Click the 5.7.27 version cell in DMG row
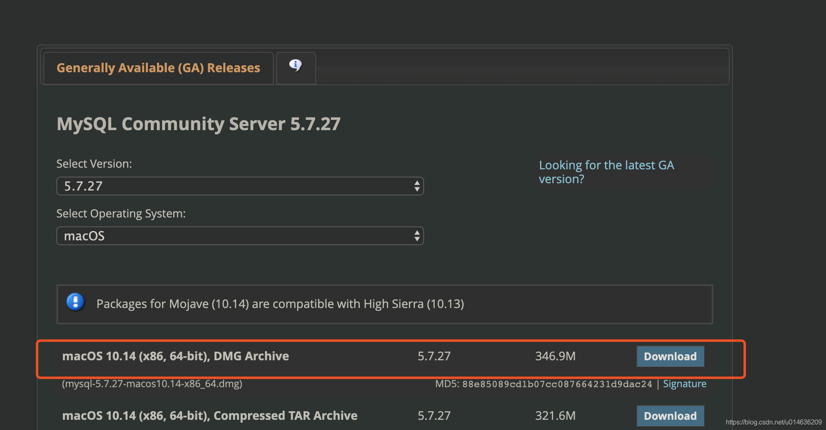The image size is (826, 430). [434, 356]
